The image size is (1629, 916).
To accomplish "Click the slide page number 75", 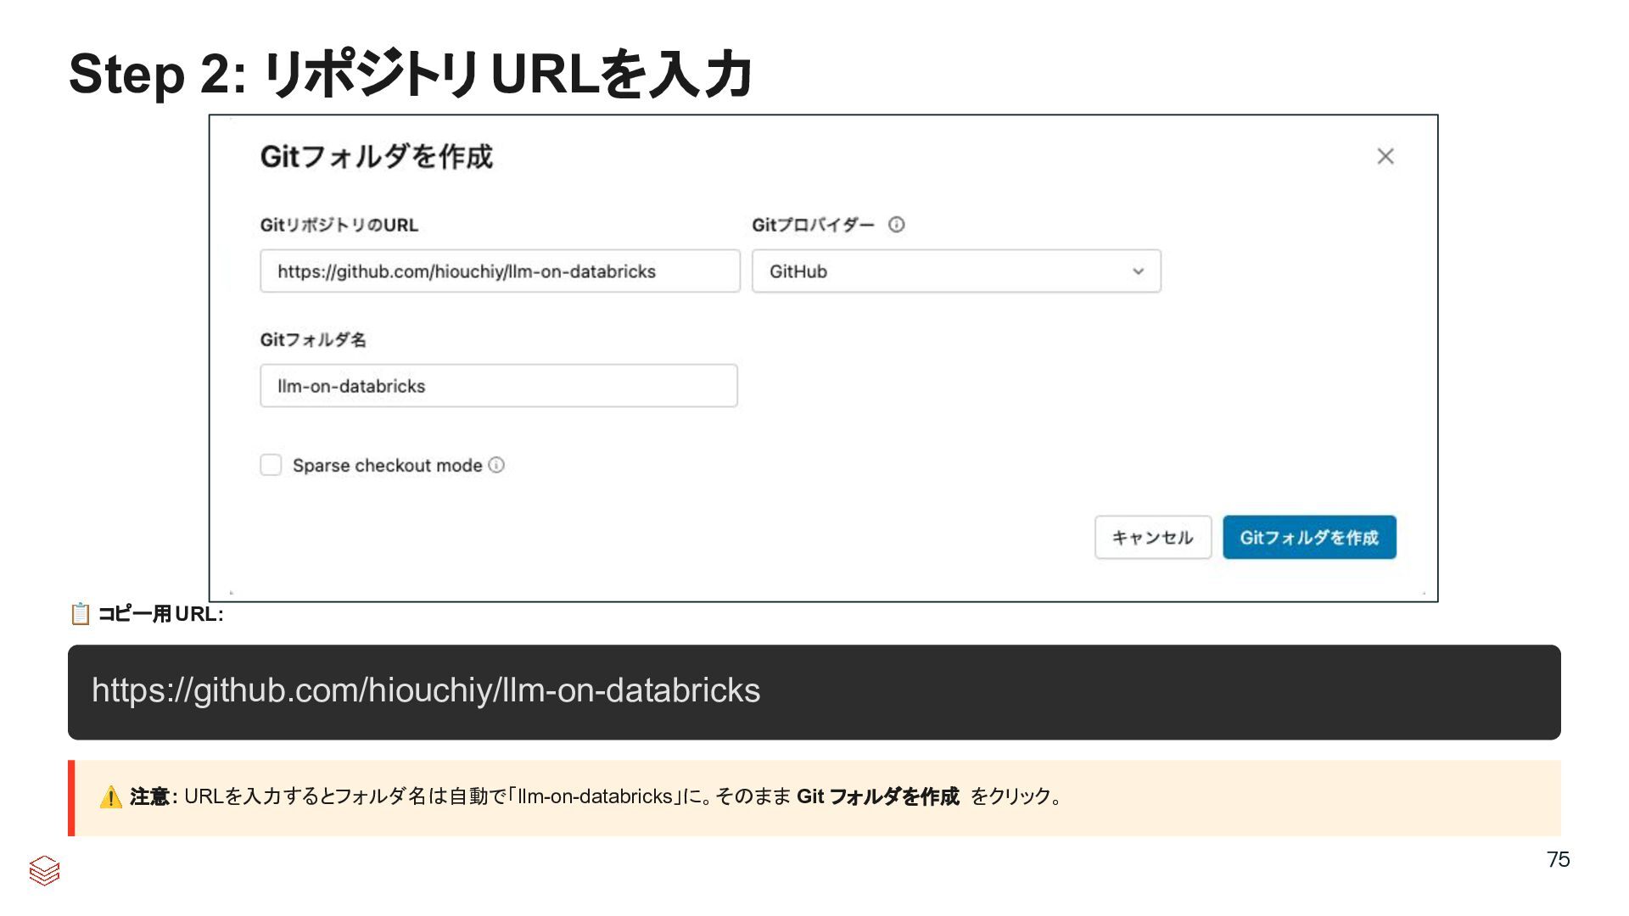I will [x=1558, y=859].
